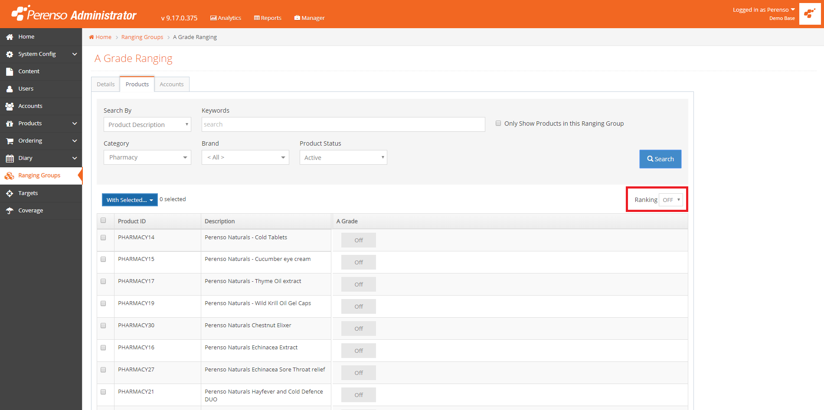
Task: Open Analytics from the top bar
Action: (x=226, y=18)
